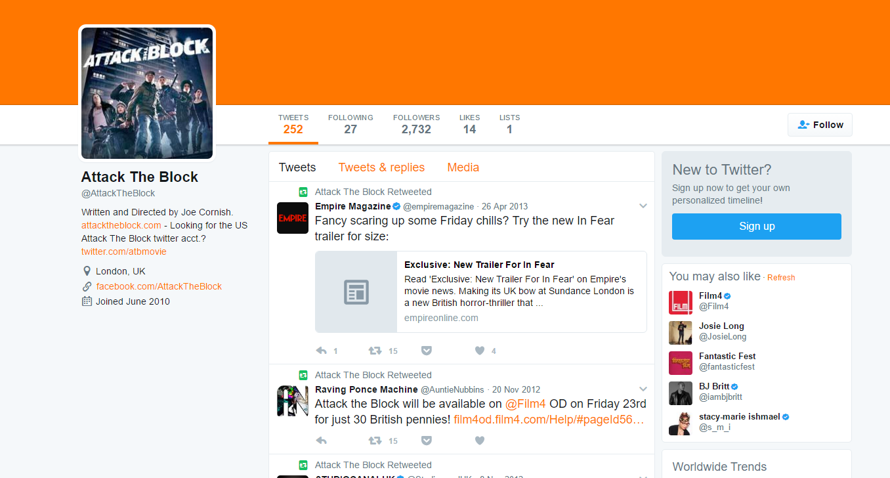Click Film4 name in suggestions
The image size is (890, 478).
coord(710,295)
